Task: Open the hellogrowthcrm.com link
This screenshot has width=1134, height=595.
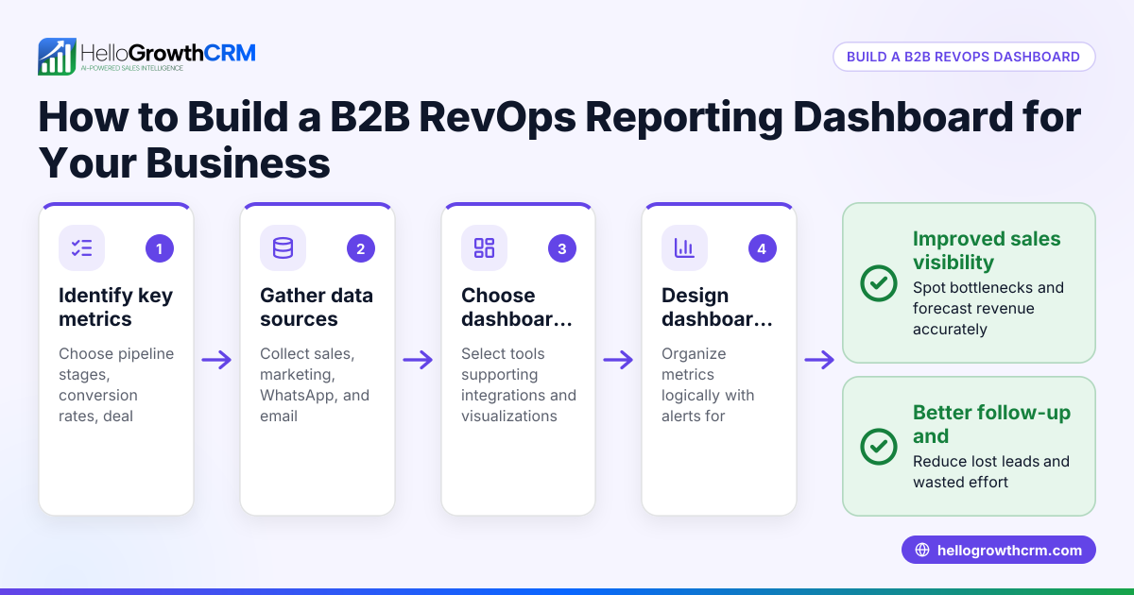Action: pyautogui.click(x=999, y=550)
